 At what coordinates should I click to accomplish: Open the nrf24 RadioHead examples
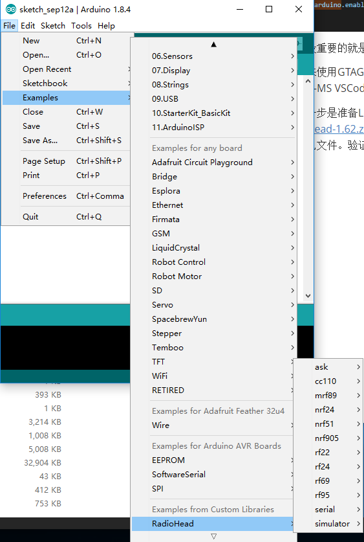[x=328, y=409]
